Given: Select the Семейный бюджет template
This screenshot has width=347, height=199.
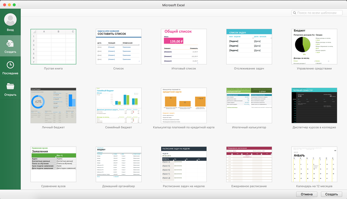Looking at the screenshot, I should coord(119,105).
